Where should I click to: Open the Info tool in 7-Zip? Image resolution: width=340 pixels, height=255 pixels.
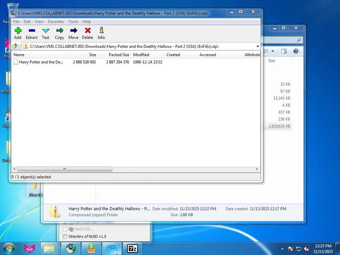click(101, 33)
